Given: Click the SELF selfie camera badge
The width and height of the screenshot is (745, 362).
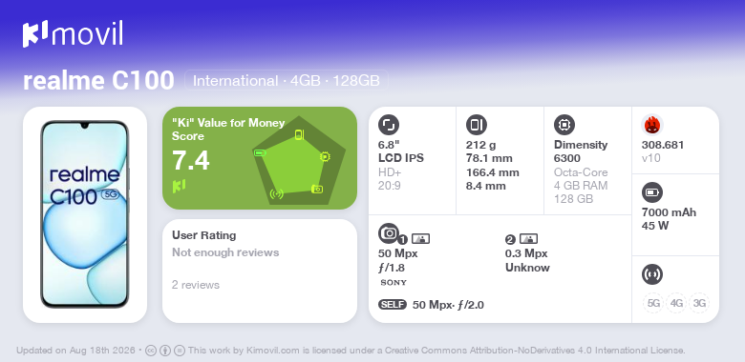Looking at the screenshot, I should click(x=393, y=305).
